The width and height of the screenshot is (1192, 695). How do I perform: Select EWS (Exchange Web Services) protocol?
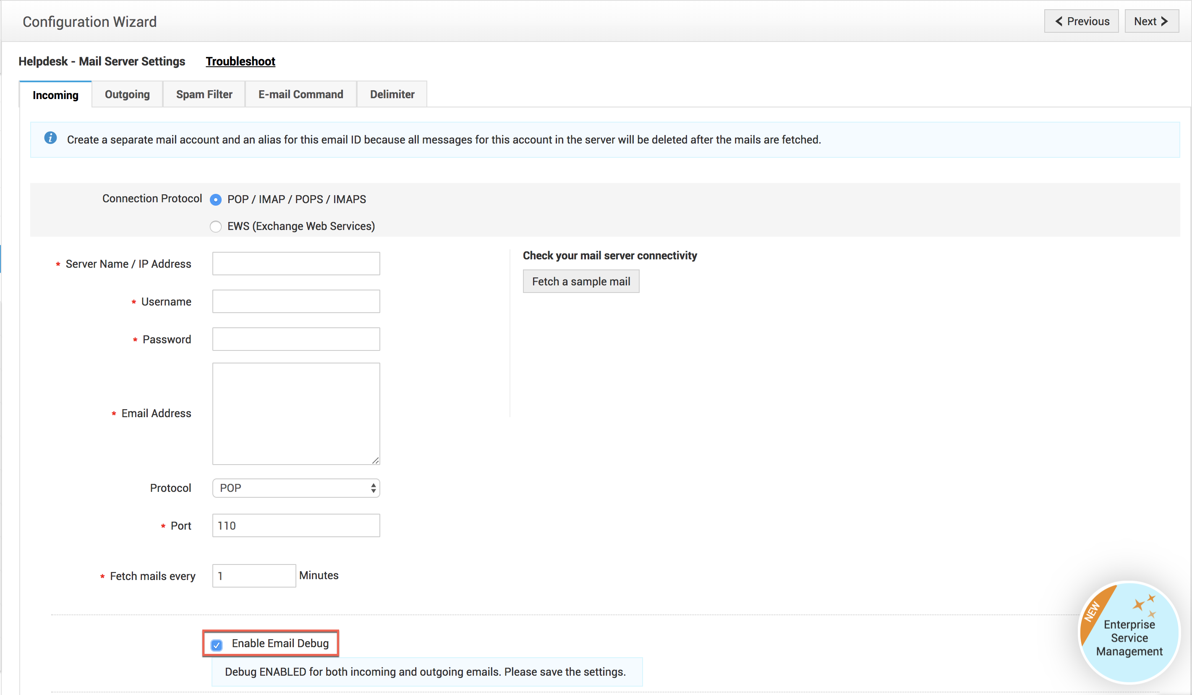pos(216,226)
